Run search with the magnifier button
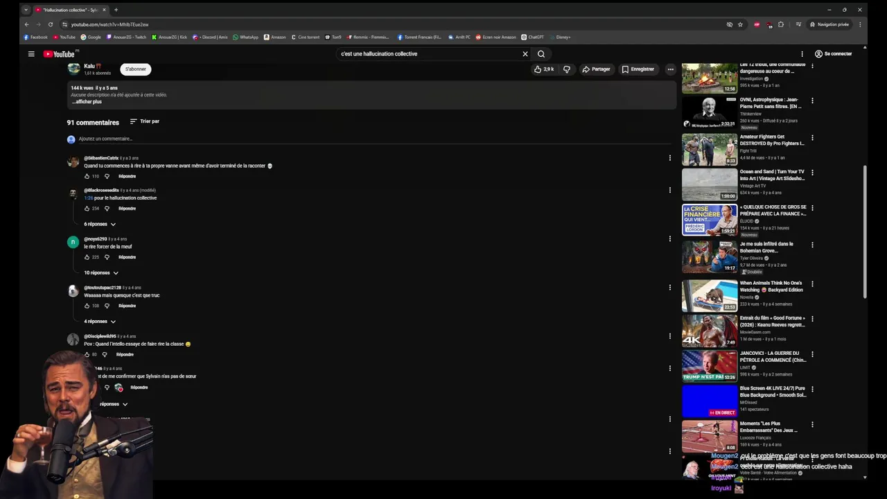 [541, 54]
